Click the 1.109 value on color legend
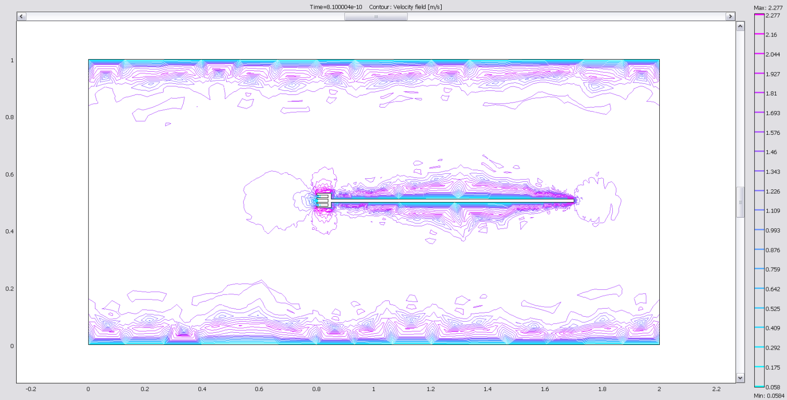 (x=773, y=211)
